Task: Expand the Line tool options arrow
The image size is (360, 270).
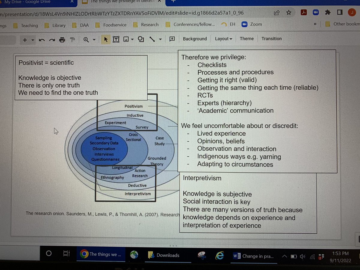Action: pyautogui.click(x=160, y=39)
